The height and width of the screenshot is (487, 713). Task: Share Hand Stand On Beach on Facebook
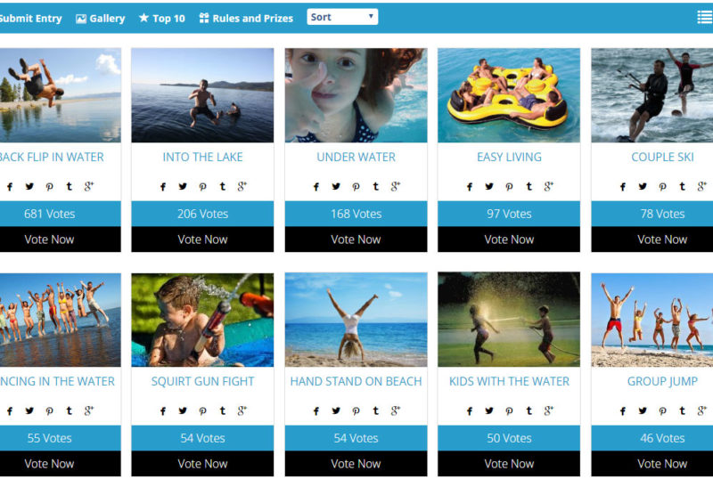pyautogui.click(x=316, y=410)
